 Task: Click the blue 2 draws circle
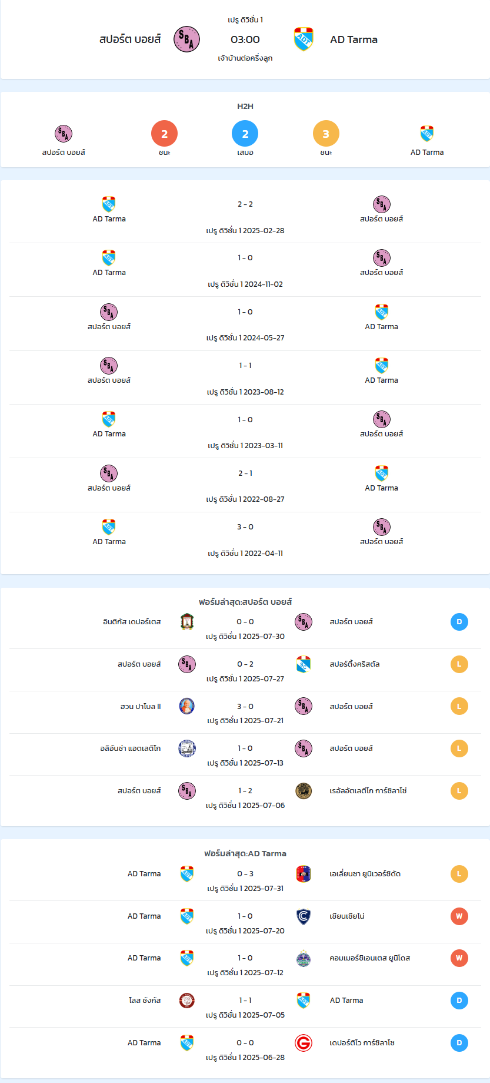pos(245,134)
